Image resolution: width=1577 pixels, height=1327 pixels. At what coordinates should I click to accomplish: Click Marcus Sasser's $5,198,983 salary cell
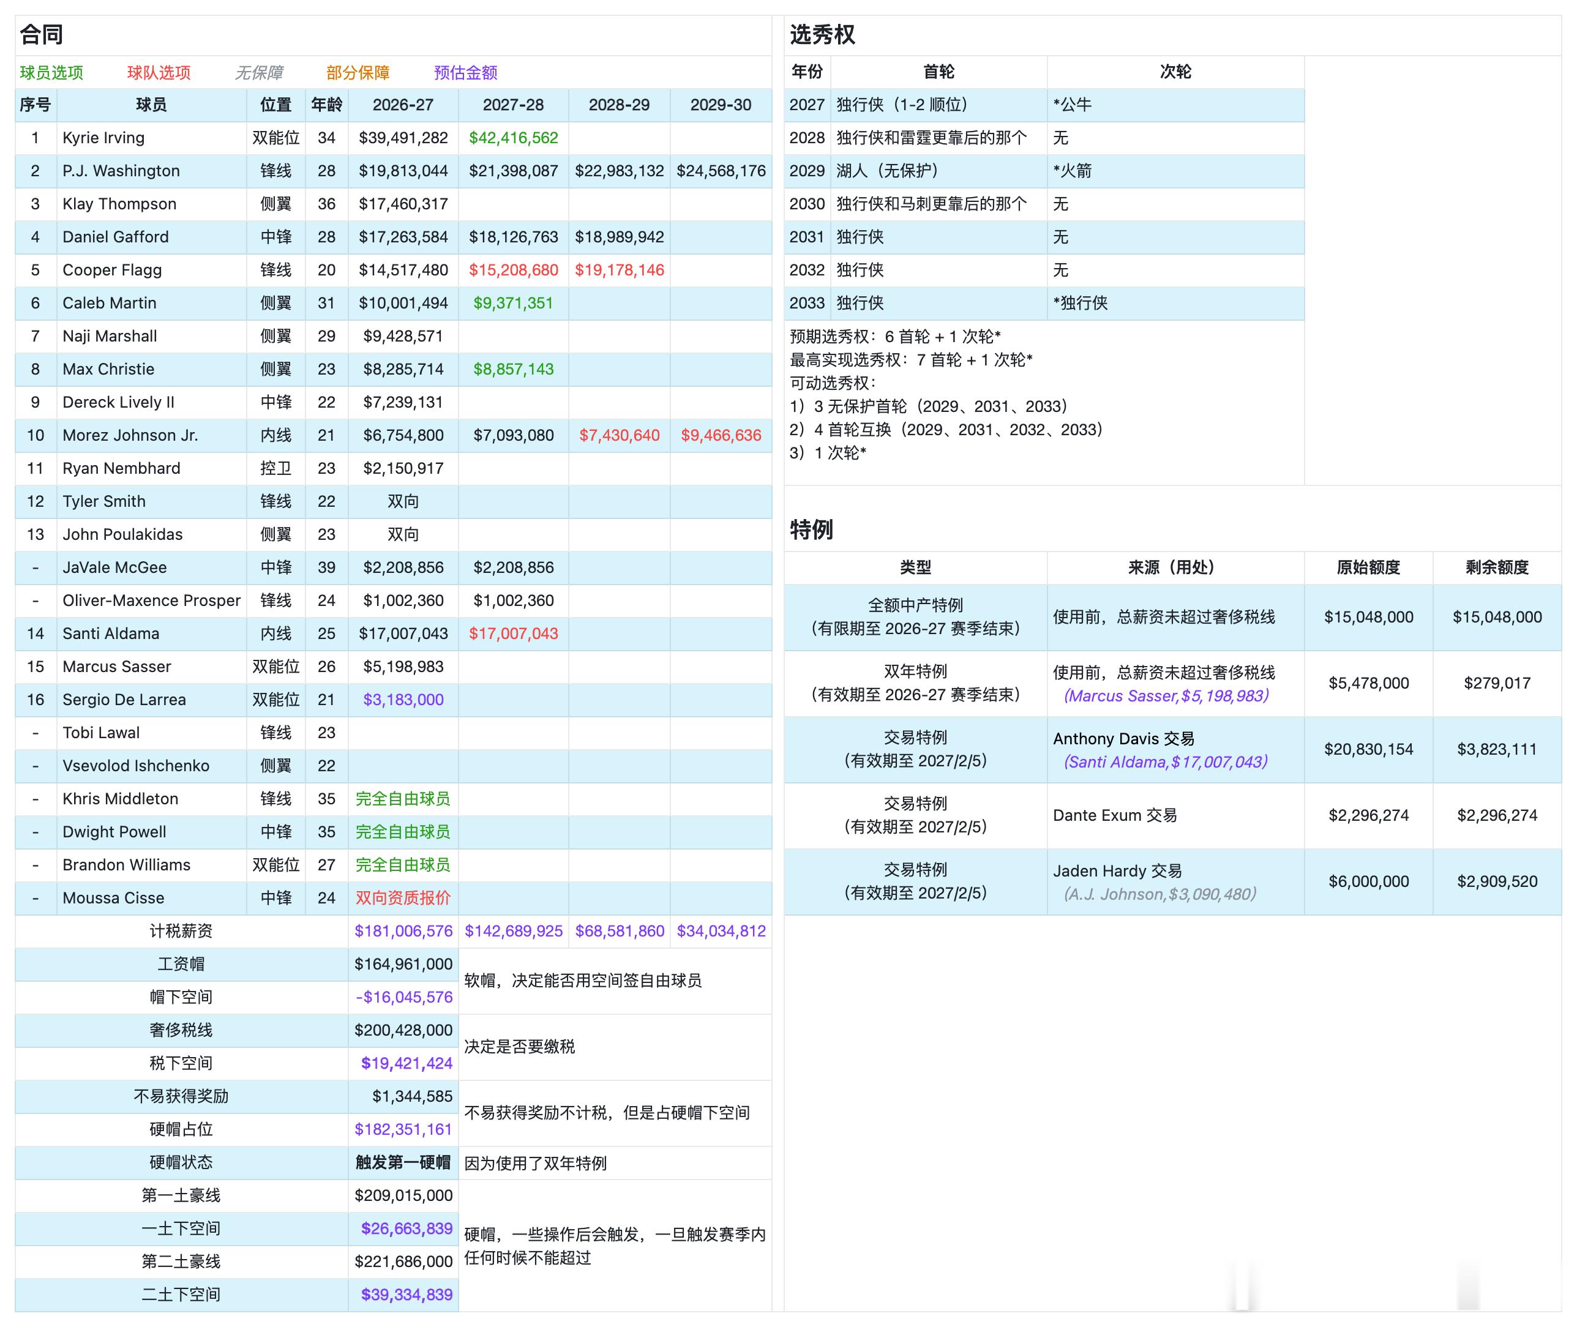(x=403, y=667)
